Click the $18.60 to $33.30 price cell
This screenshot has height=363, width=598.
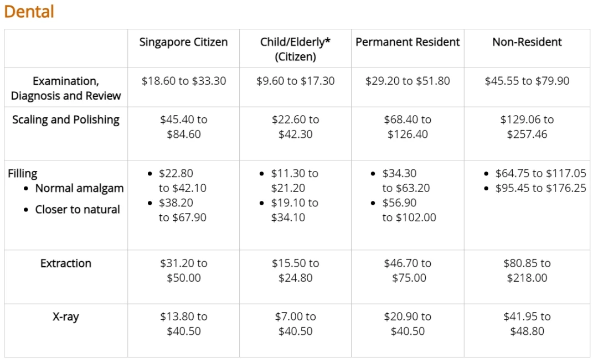click(x=183, y=81)
